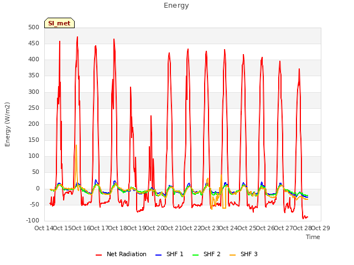Click the Oct 16 x-axis date

(x=81, y=228)
